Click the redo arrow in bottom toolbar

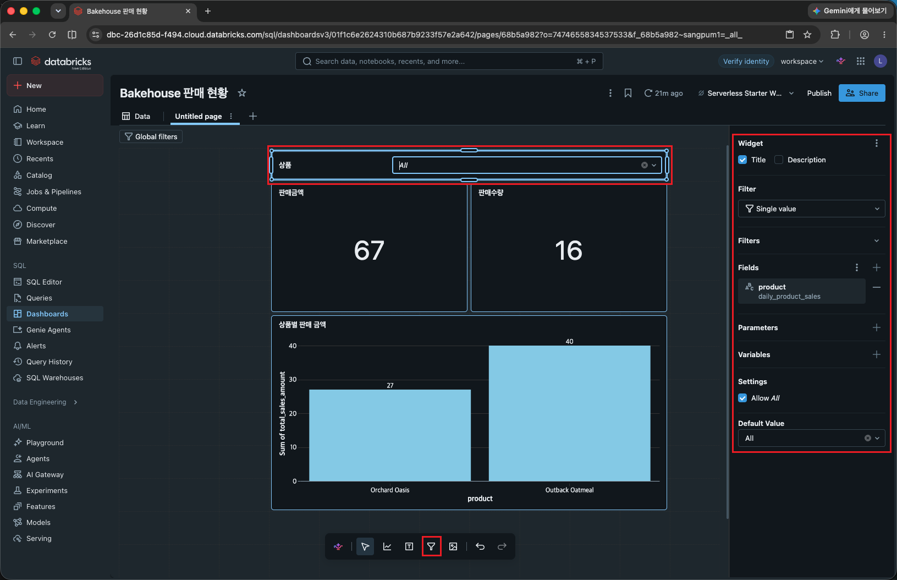pyautogui.click(x=502, y=546)
